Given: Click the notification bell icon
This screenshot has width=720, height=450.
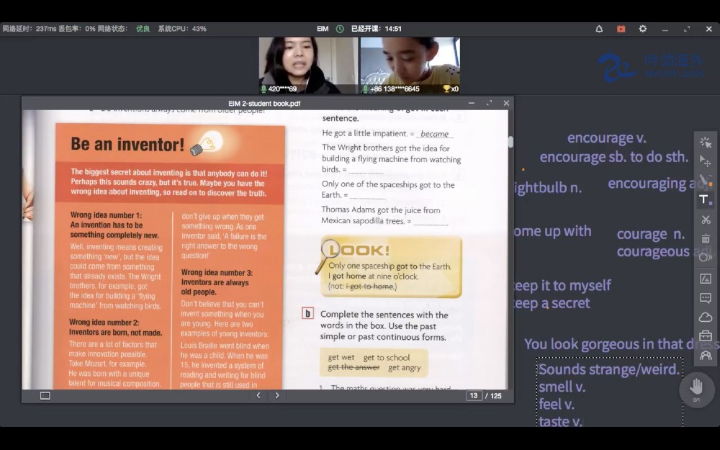Looking at the screenshot, I should pyautogui.click(x=599, y=29).
